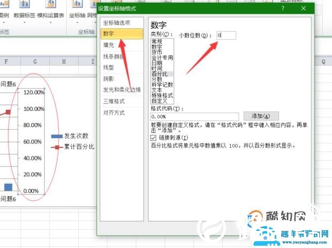Click the 100.00% axis label
The image size is (332, 248).
click(34, 109)
